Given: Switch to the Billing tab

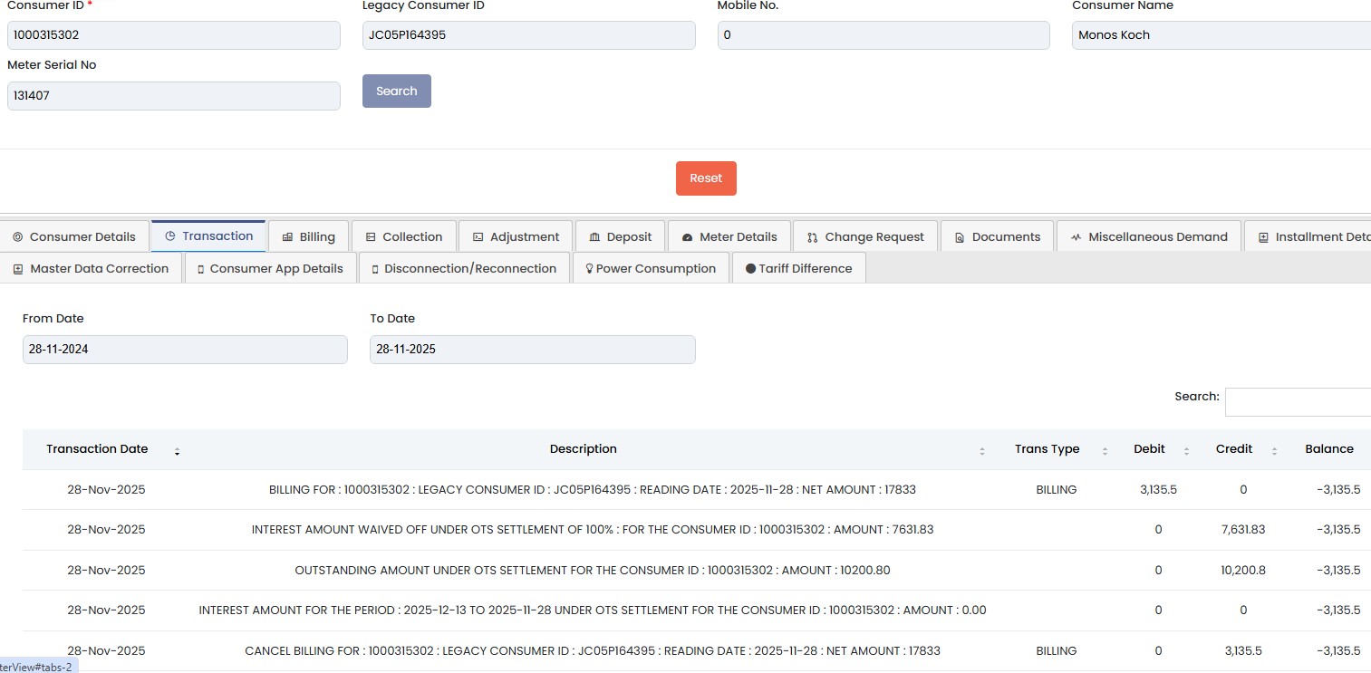Looking at the screenshot, I should [308, 236].
